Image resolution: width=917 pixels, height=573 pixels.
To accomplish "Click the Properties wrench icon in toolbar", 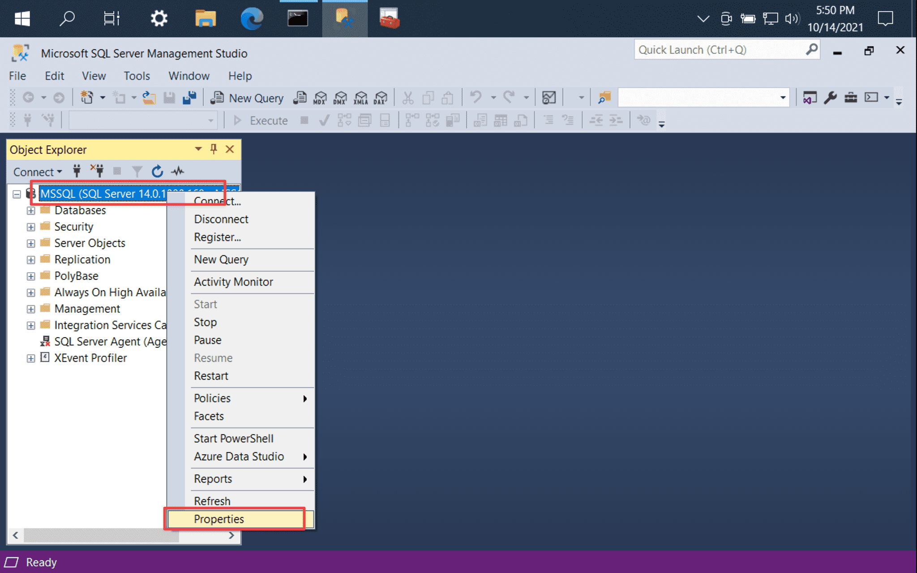I will [x=830, y=98].
